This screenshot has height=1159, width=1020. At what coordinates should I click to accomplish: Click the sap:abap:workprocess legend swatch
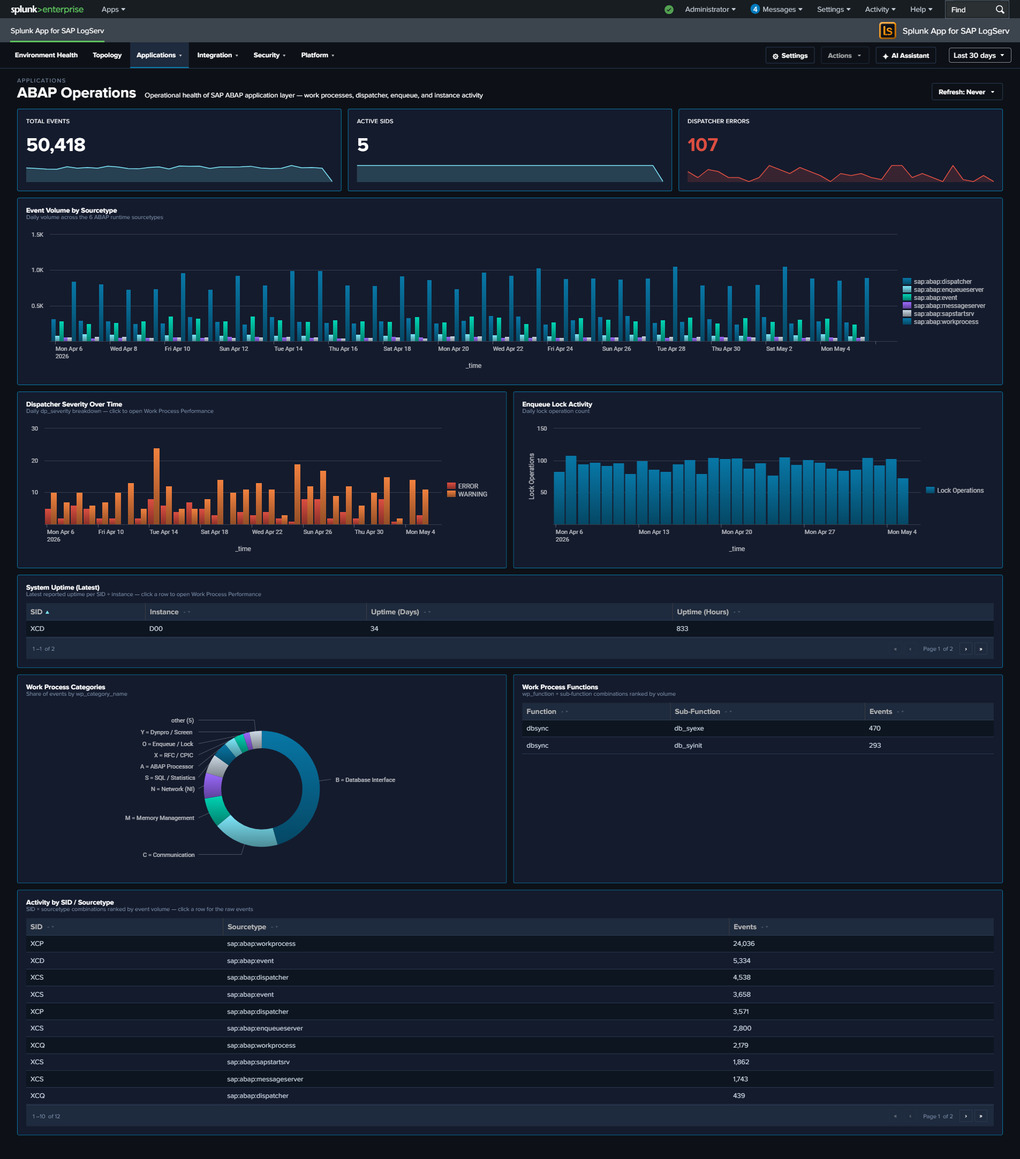pos(907,321)
